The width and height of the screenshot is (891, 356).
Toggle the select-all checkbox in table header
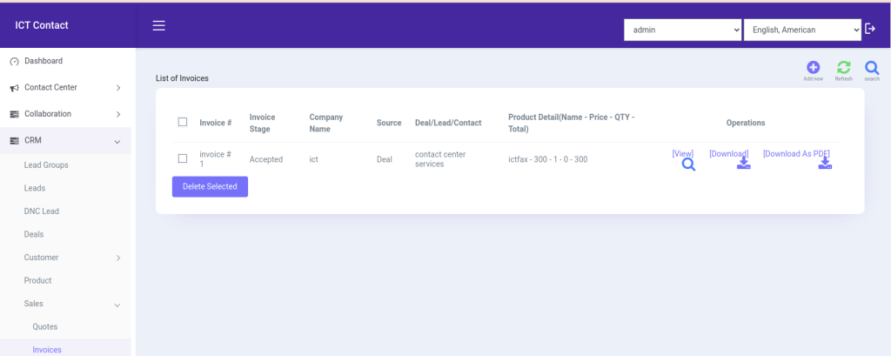click(x=183, y=122)
